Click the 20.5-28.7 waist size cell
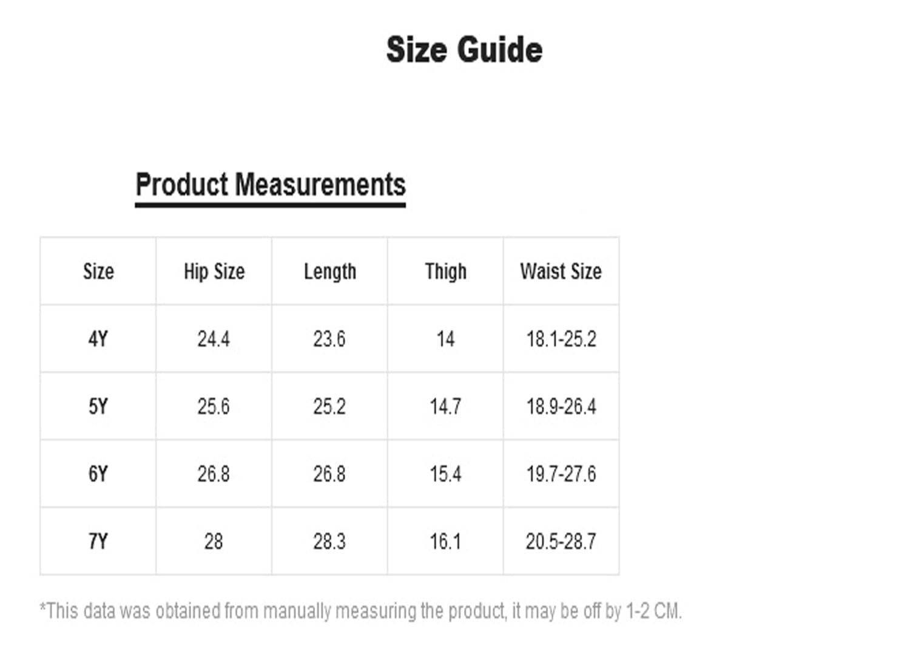 tap(561, 541)
